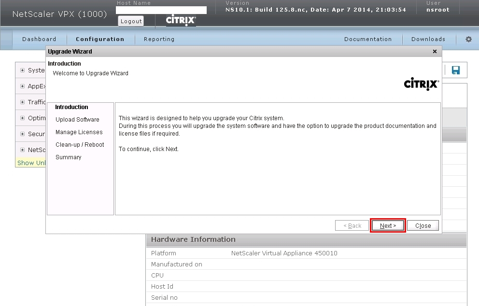Click 'NetScaler VPX (1000)' title
Viewport: 479px width, 306px height.
tap(59, 14)
